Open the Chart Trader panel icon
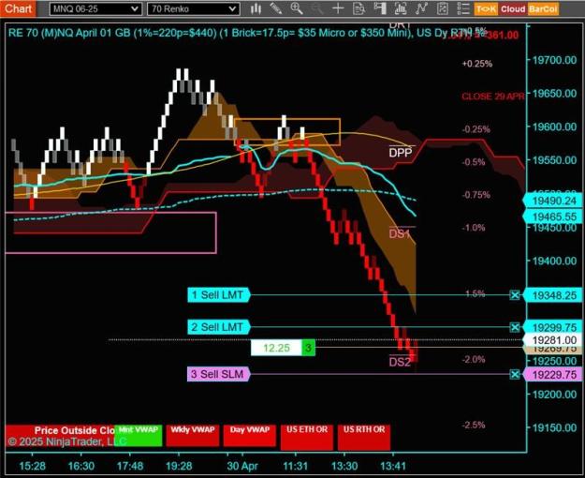Viewport: 585px width, 478px height. click(380, 8)
